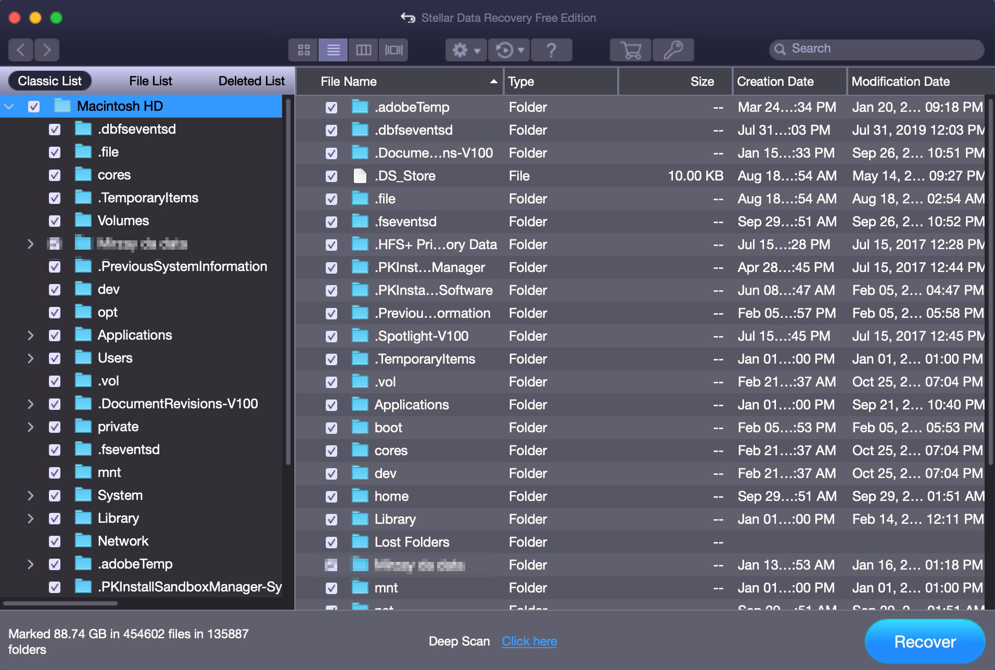The image size is (995, 670).
Task: Open the resume recovery history menu
Action: point(509,50)
